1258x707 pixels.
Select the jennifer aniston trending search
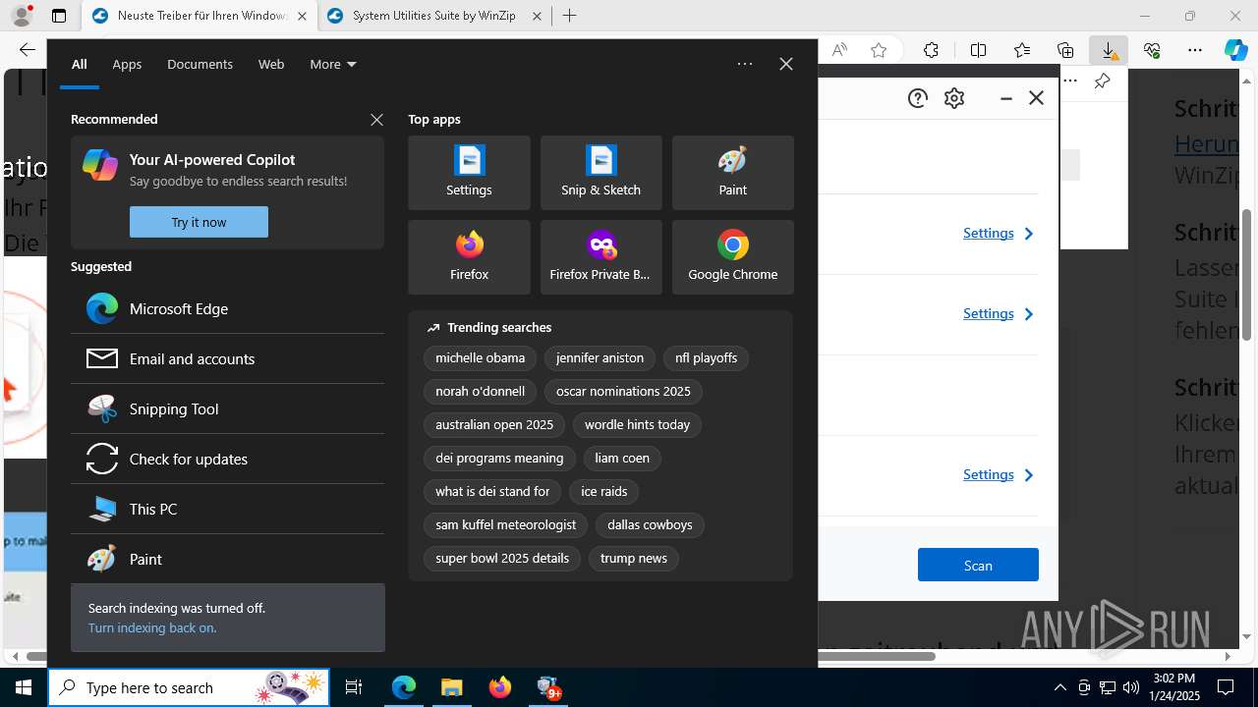(x=600, y=358)
